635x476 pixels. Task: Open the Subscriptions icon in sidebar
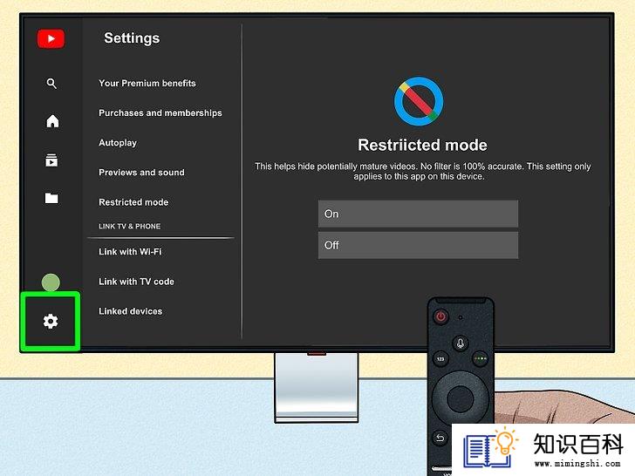click(51, 160)
